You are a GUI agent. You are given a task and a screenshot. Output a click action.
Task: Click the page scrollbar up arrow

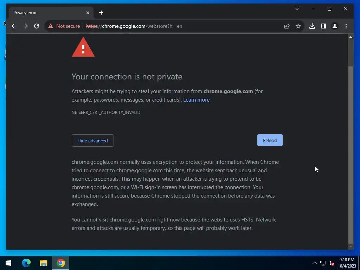coord(351,37)
